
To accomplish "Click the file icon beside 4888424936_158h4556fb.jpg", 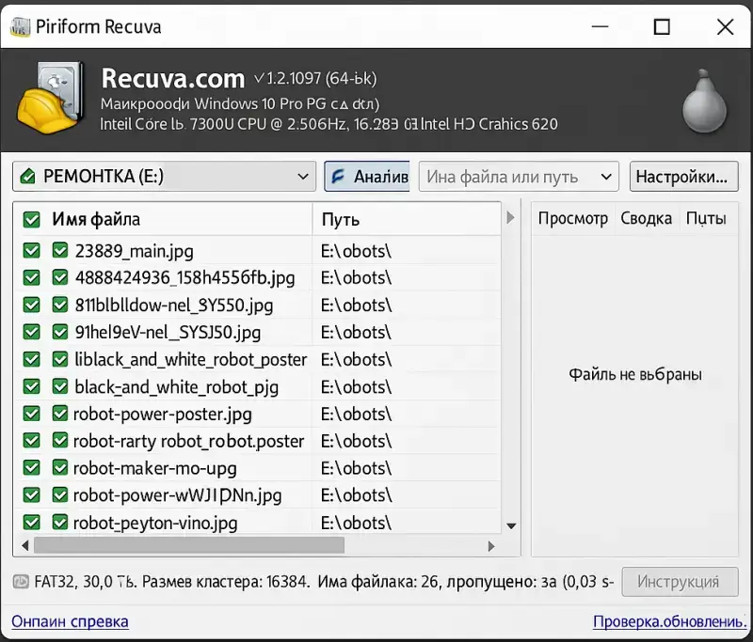I will [x=59, y=278].
